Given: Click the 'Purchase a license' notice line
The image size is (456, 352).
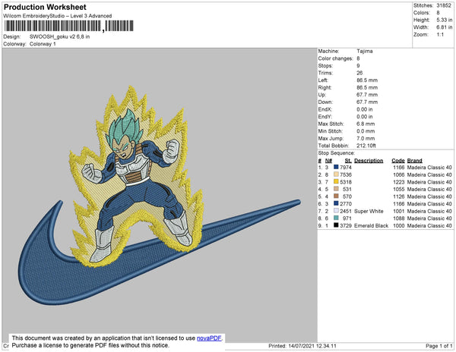Looking at the screenshot, I should (90, 345).
